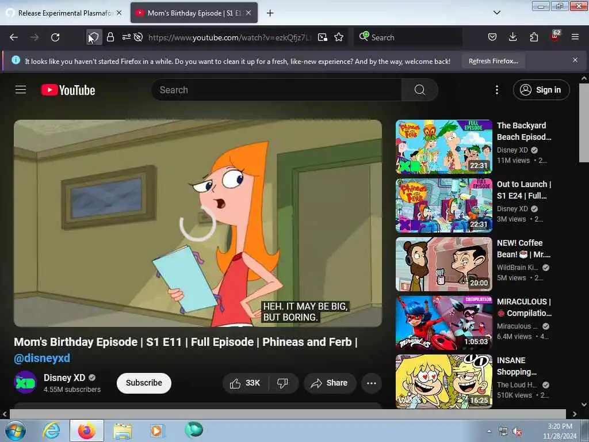Launch Internet Explorer from taskbar
This screenshot has height=442, width=589.
point(51,430)
